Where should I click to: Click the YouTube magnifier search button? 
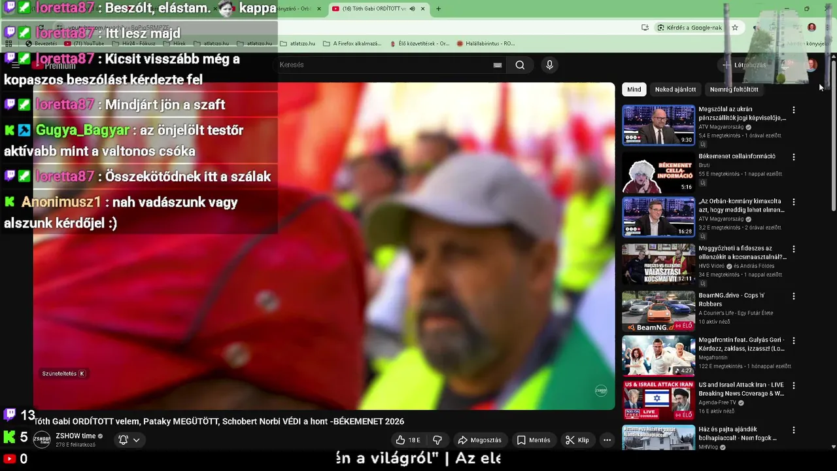click(x=520, y=65)
